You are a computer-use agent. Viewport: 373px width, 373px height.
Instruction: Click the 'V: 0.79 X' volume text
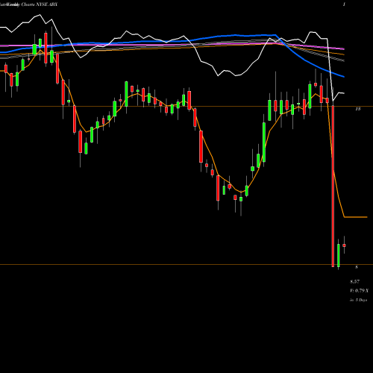[360, 290]
